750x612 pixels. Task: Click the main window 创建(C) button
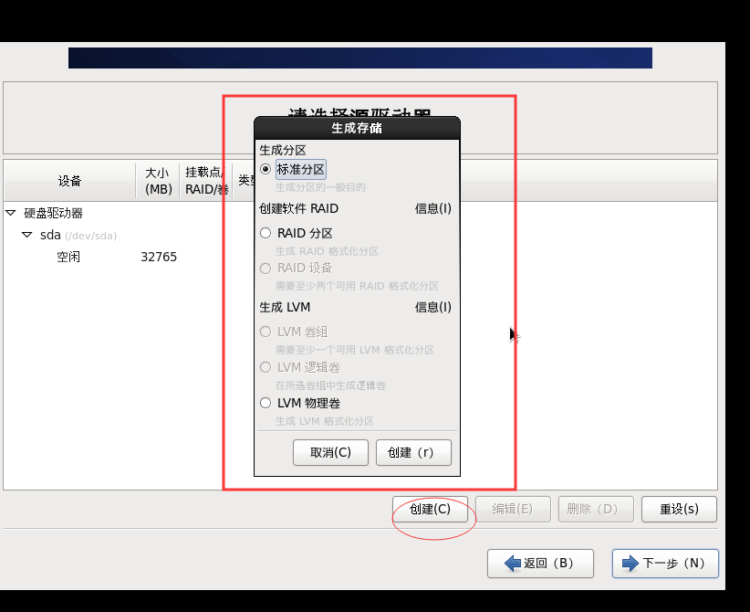pyautogui.click(x=430, y=509)
